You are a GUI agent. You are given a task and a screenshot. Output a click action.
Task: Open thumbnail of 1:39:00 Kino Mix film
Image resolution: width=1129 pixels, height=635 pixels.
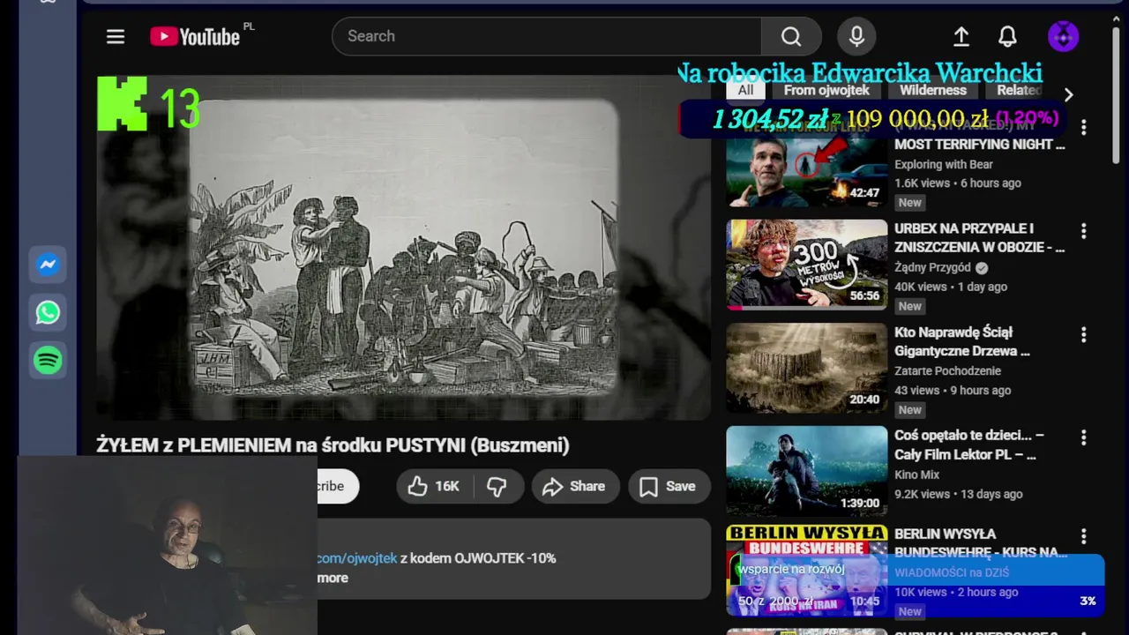[806, 471]
